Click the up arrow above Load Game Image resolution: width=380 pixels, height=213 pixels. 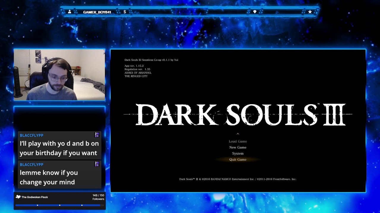[x=238, y=134]
